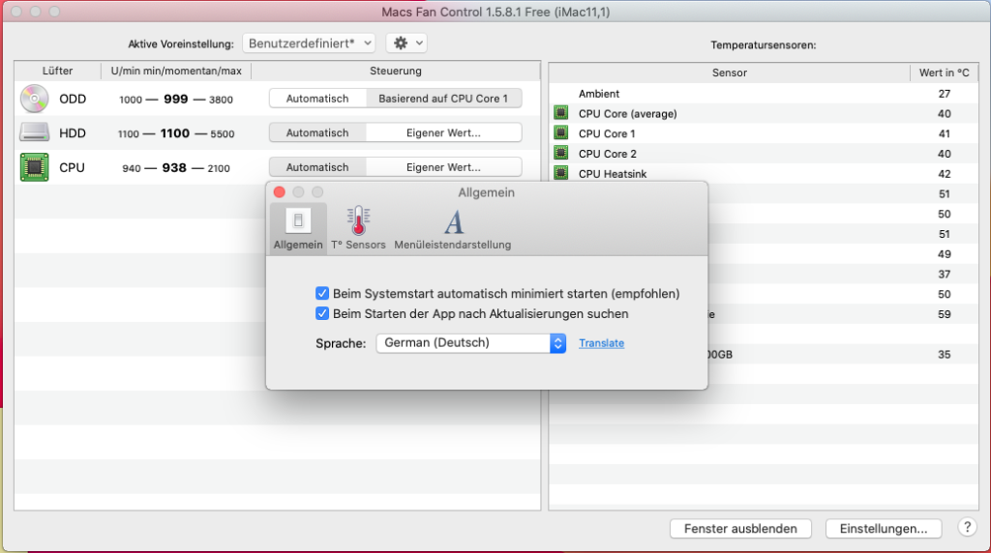991x553 pixels.
Task: Set CPU fan to Automatisch
Action: [317, 167]
